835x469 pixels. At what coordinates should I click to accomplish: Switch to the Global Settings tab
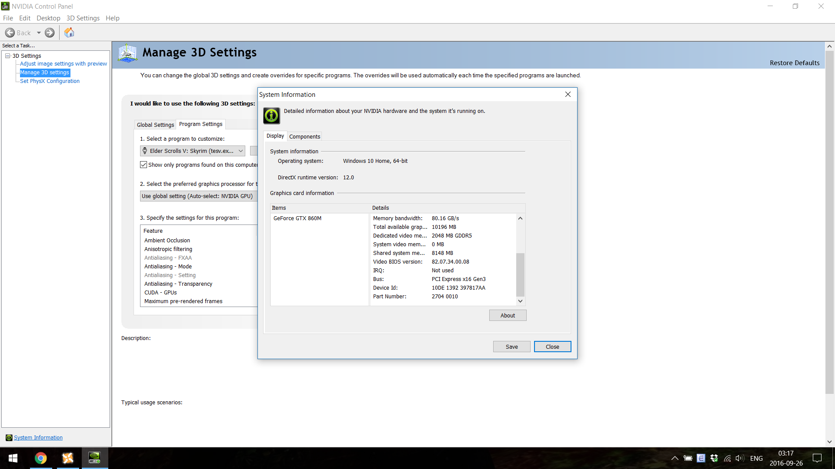coord(155,125)
